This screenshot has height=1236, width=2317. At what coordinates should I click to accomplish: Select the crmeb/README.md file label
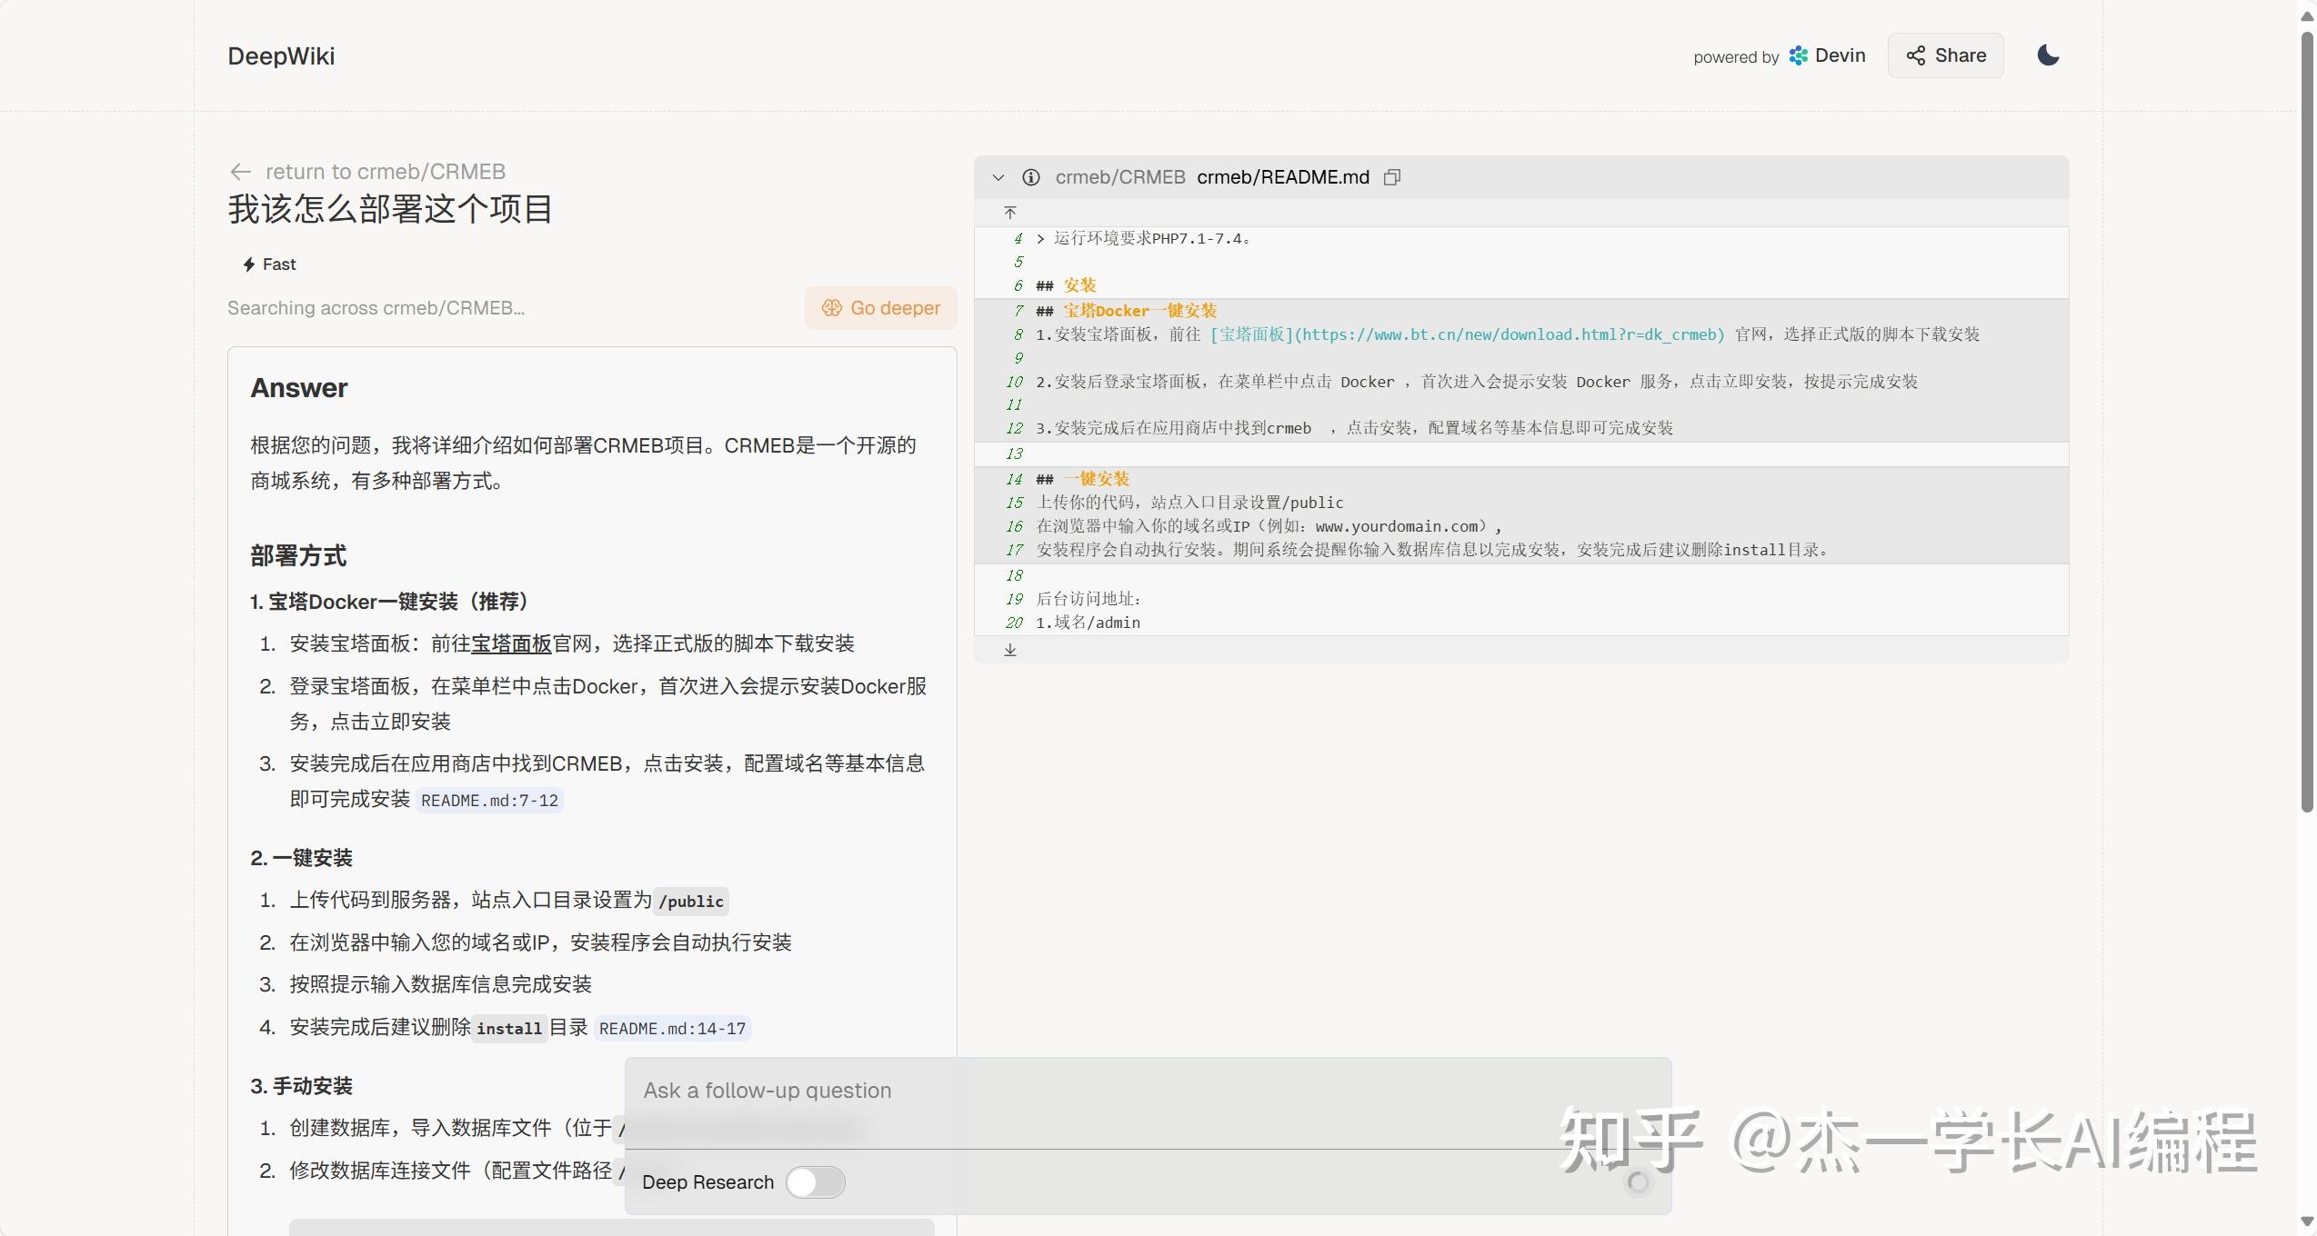pyautogui.click(x=1282, y=176)
